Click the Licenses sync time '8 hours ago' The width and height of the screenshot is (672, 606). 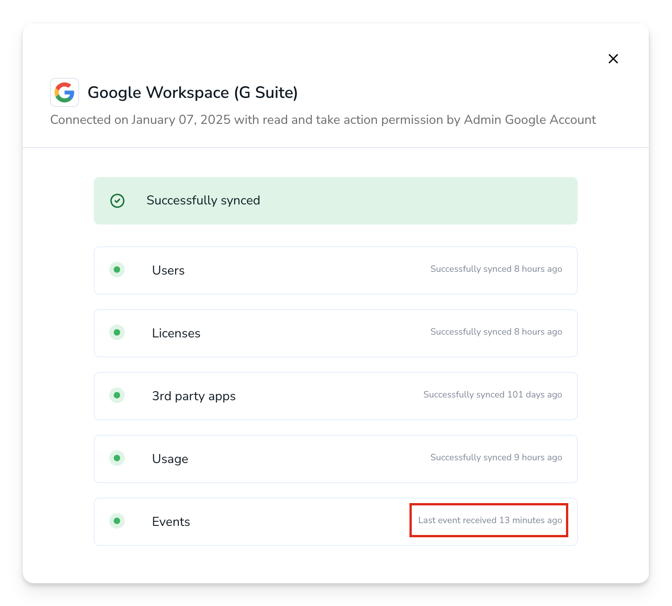[x=538, y=332]
